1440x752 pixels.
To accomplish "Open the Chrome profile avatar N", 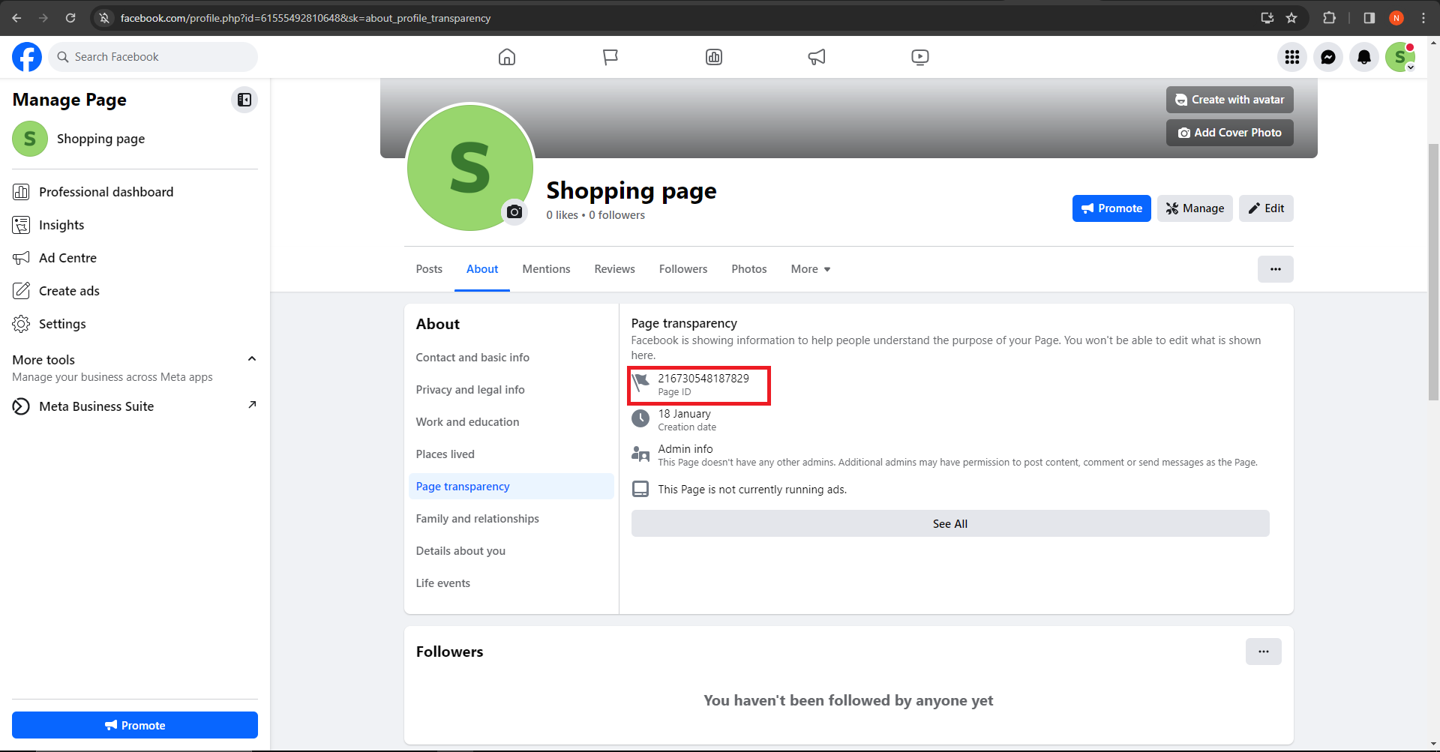I will click(1396, 18).
